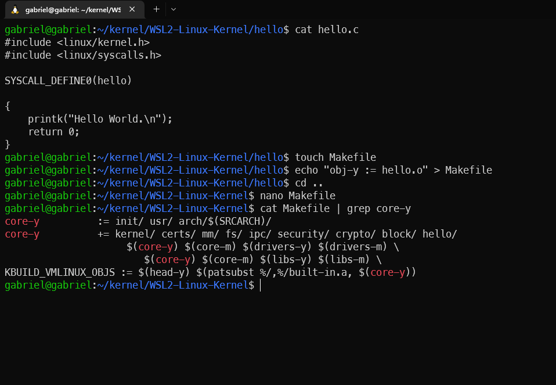556x385 pixels.
Task: Click the 'cat hello.c' command text
Action: (x=327, y=30)
